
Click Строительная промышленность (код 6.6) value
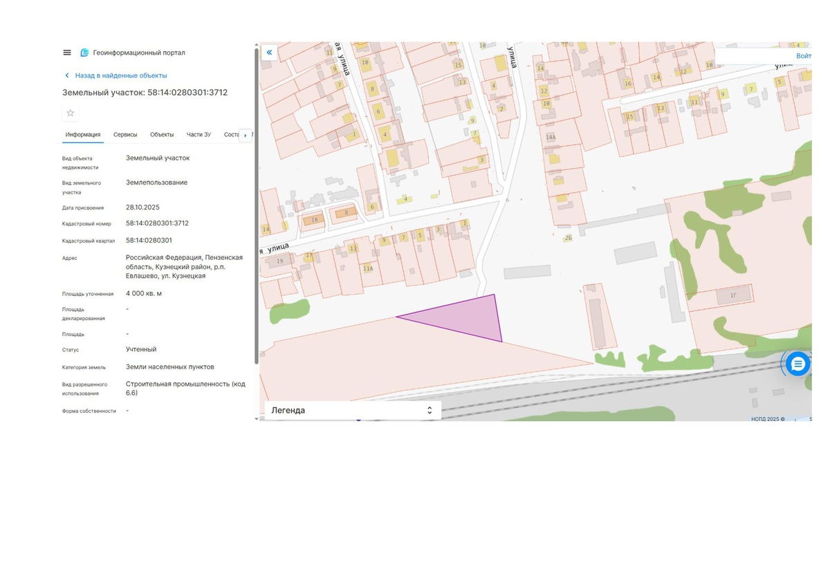tap(185, 388)
